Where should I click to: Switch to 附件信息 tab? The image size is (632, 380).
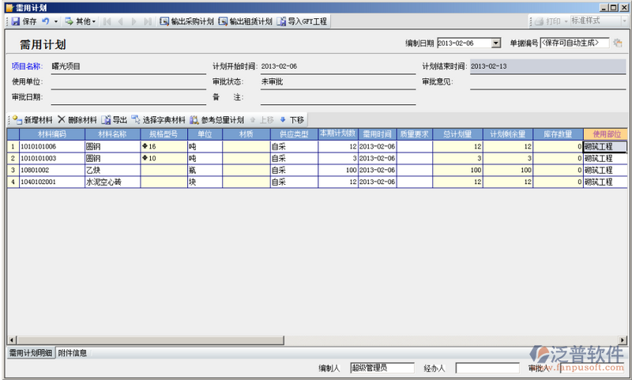click(72, 353)
